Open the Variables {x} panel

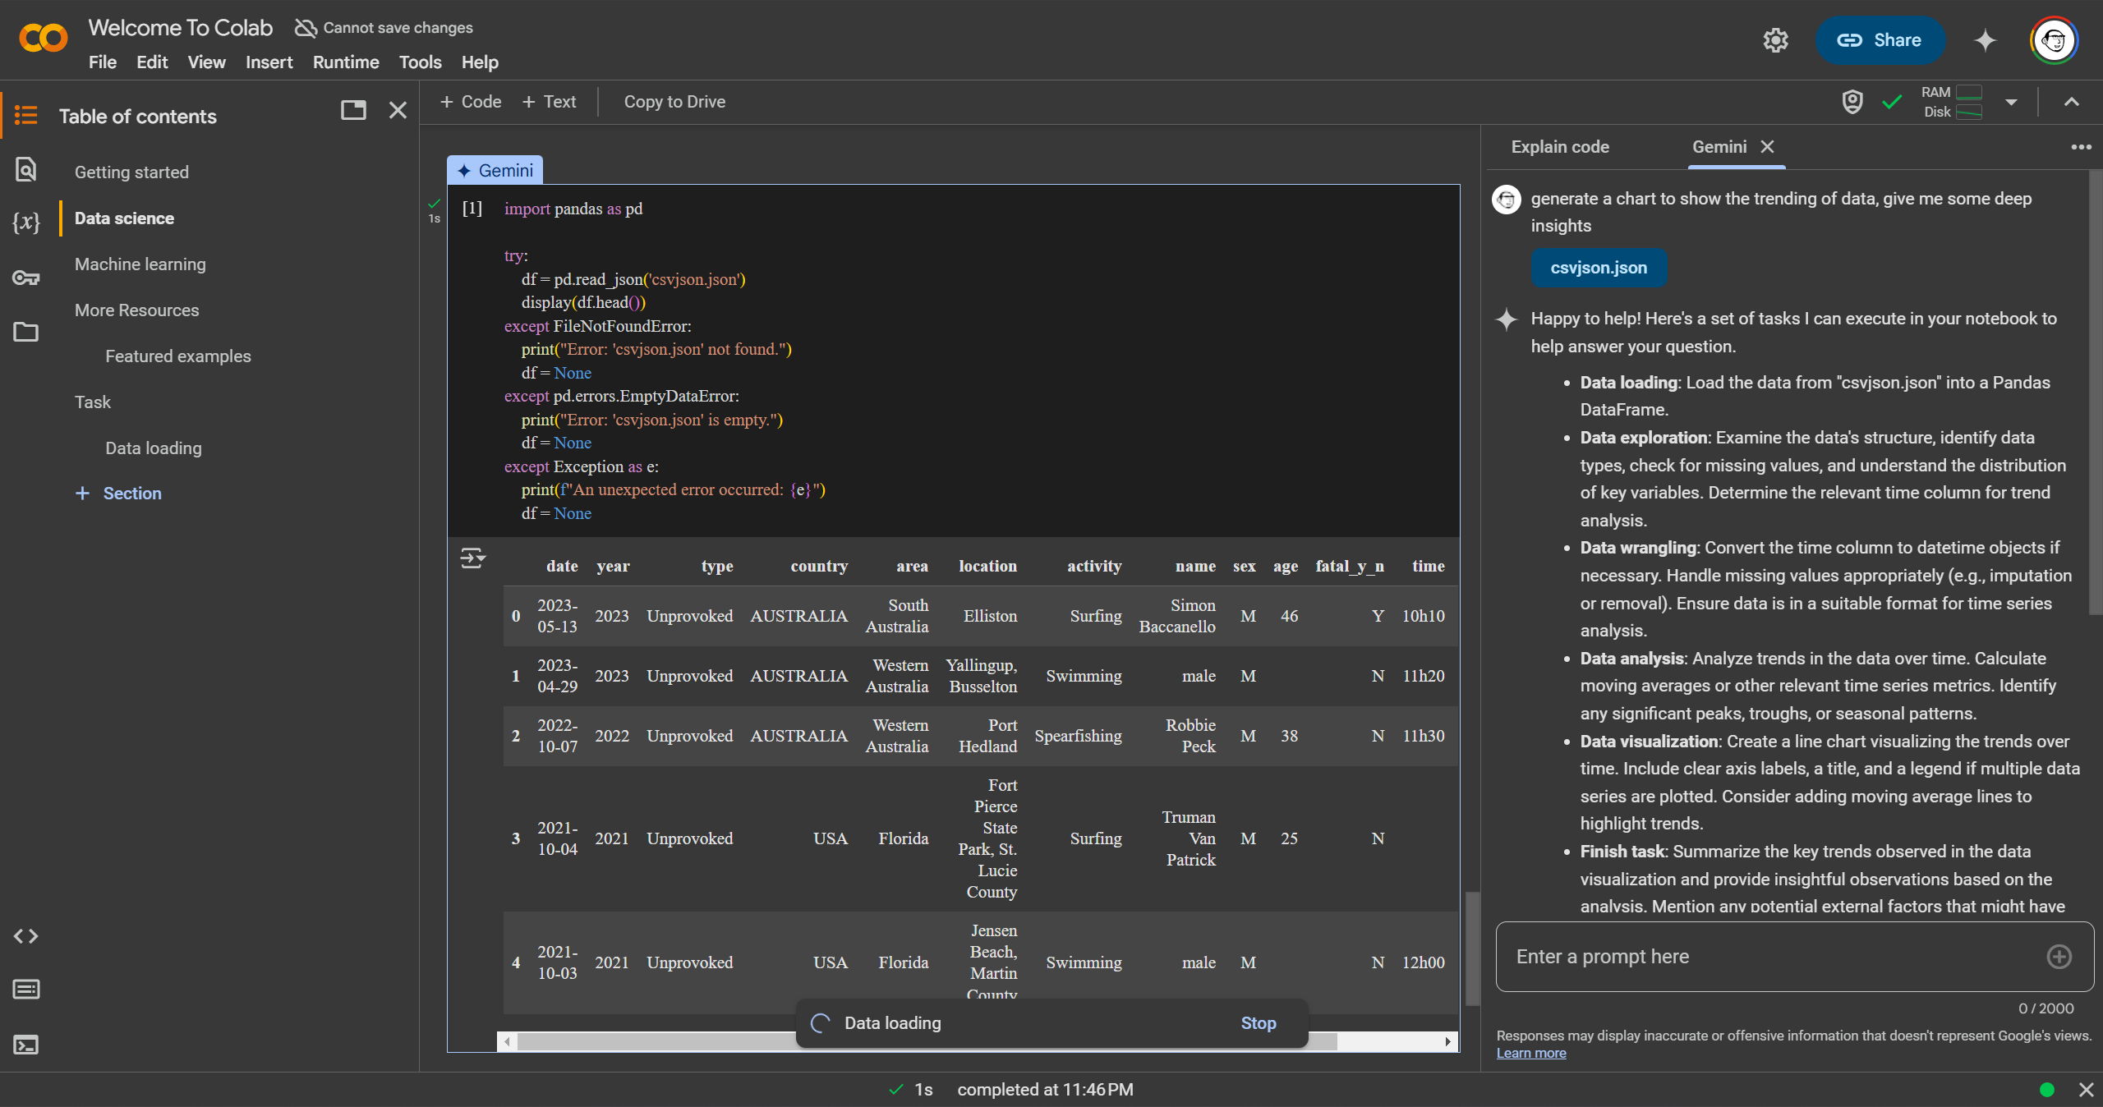click(x=26, y=222)
